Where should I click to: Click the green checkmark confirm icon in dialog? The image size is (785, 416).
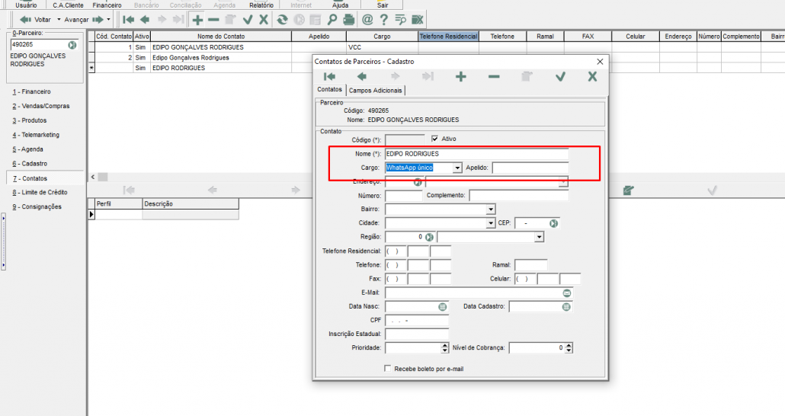(x=560, y=77)
